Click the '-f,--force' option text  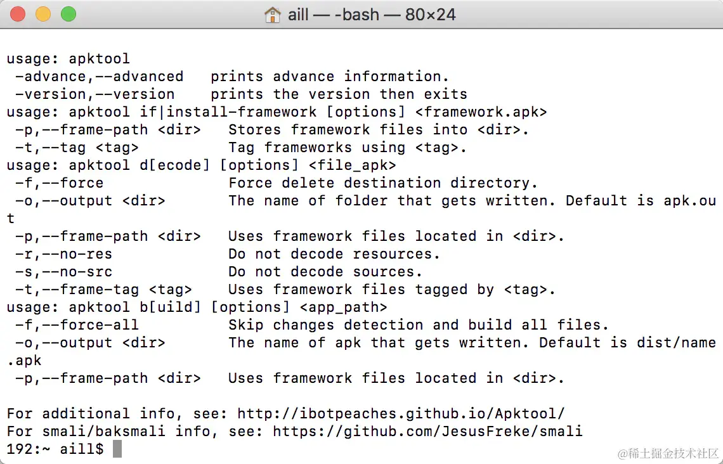click(60, 183)
